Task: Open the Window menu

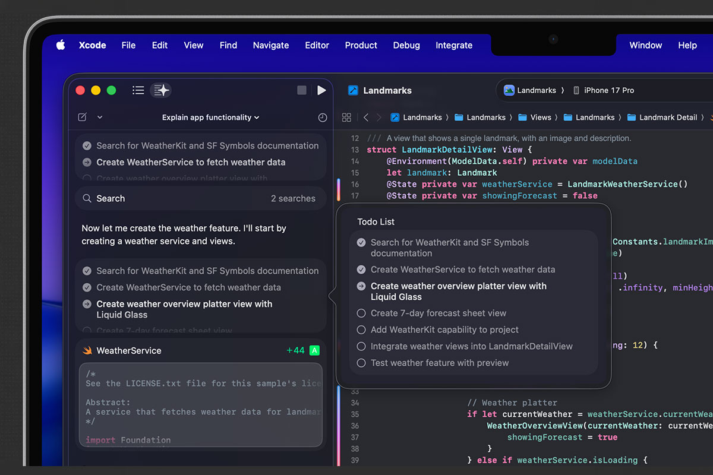Action: click(646, 45)
